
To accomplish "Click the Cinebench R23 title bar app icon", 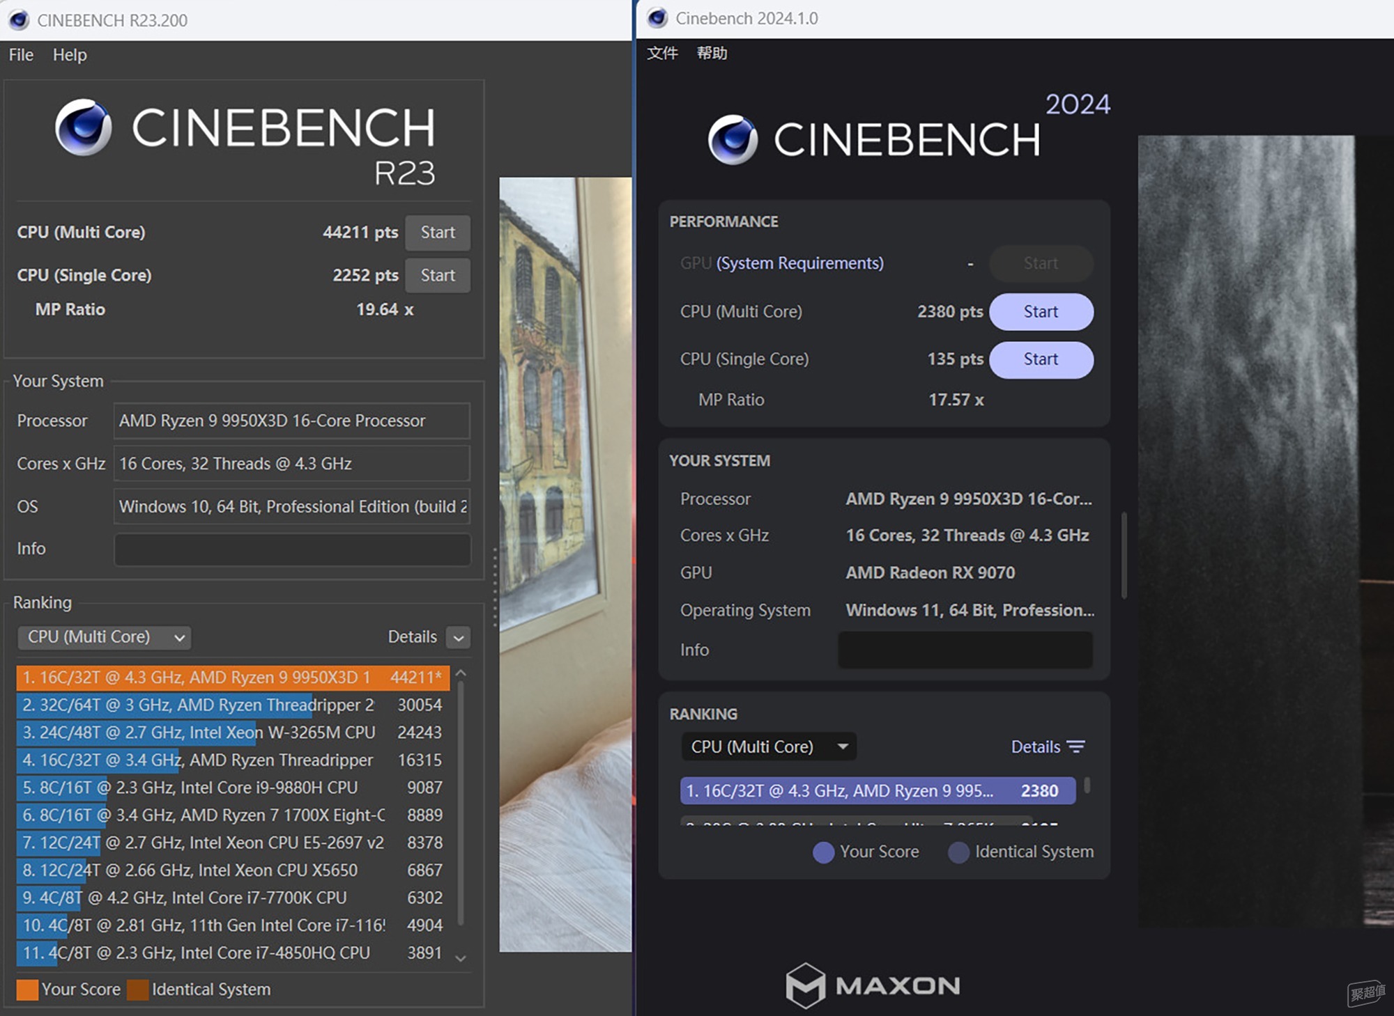I will tap(19, 19).
